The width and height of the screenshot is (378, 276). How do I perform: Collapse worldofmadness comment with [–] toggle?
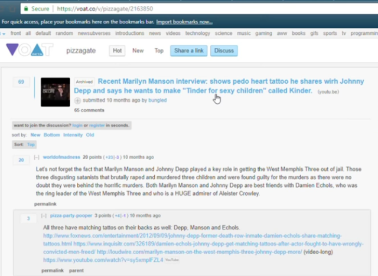click(37, 157)
